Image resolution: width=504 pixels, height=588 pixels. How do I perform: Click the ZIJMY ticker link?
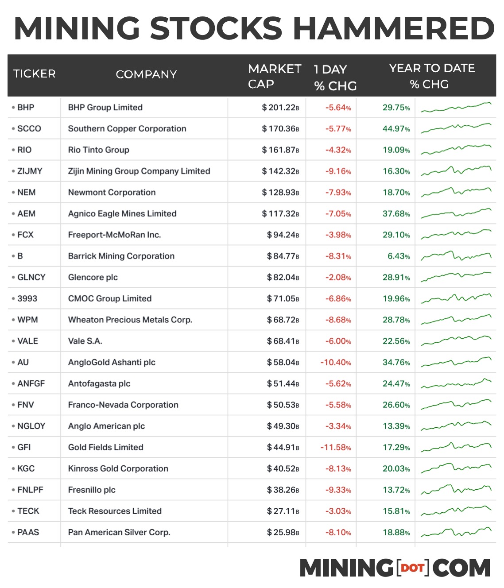pos(30,171)
